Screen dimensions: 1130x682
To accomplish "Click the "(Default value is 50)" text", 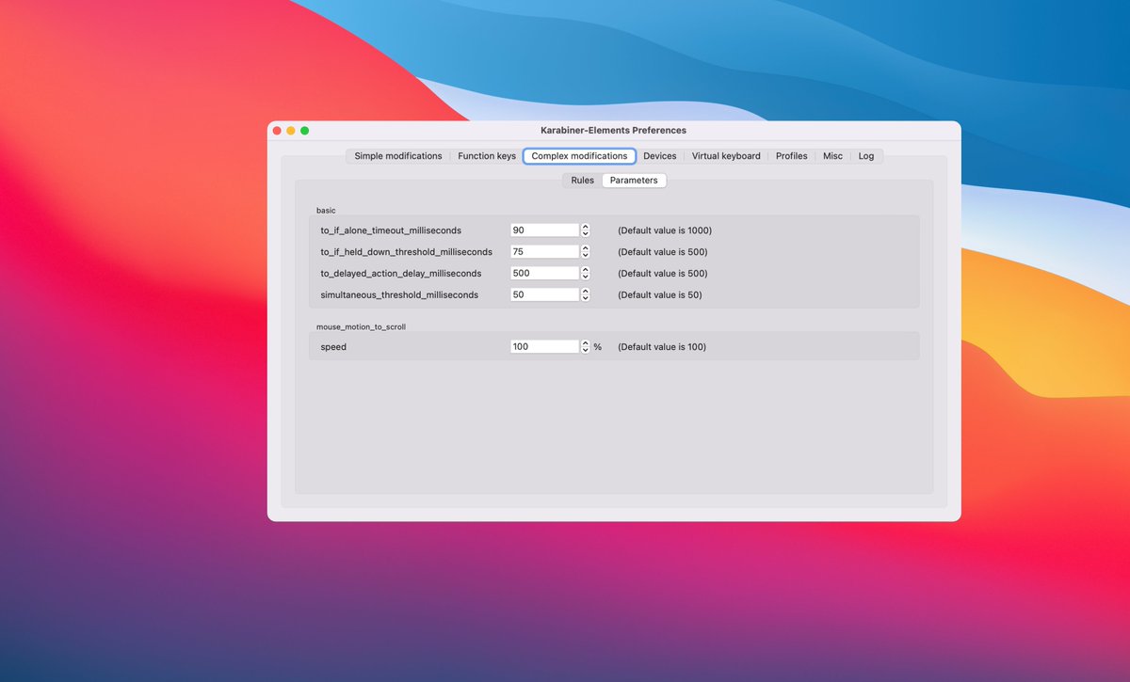I will tap(660, 295).
